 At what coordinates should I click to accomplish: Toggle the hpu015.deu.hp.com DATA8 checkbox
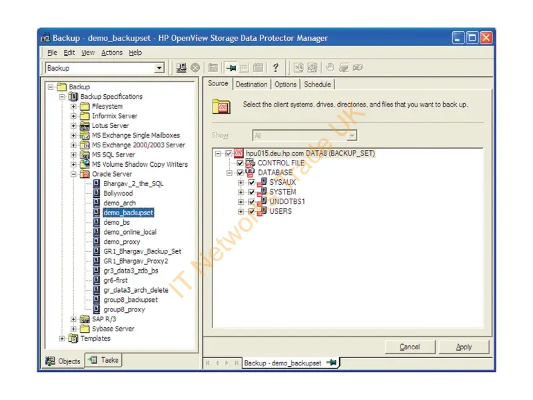point(229,154)
